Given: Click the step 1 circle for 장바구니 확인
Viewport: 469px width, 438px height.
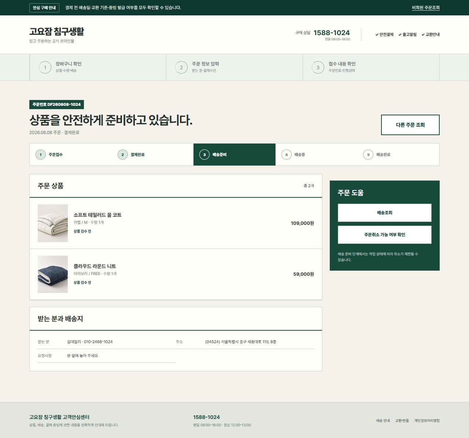Looking at the screenshot, I should (45, 67).
